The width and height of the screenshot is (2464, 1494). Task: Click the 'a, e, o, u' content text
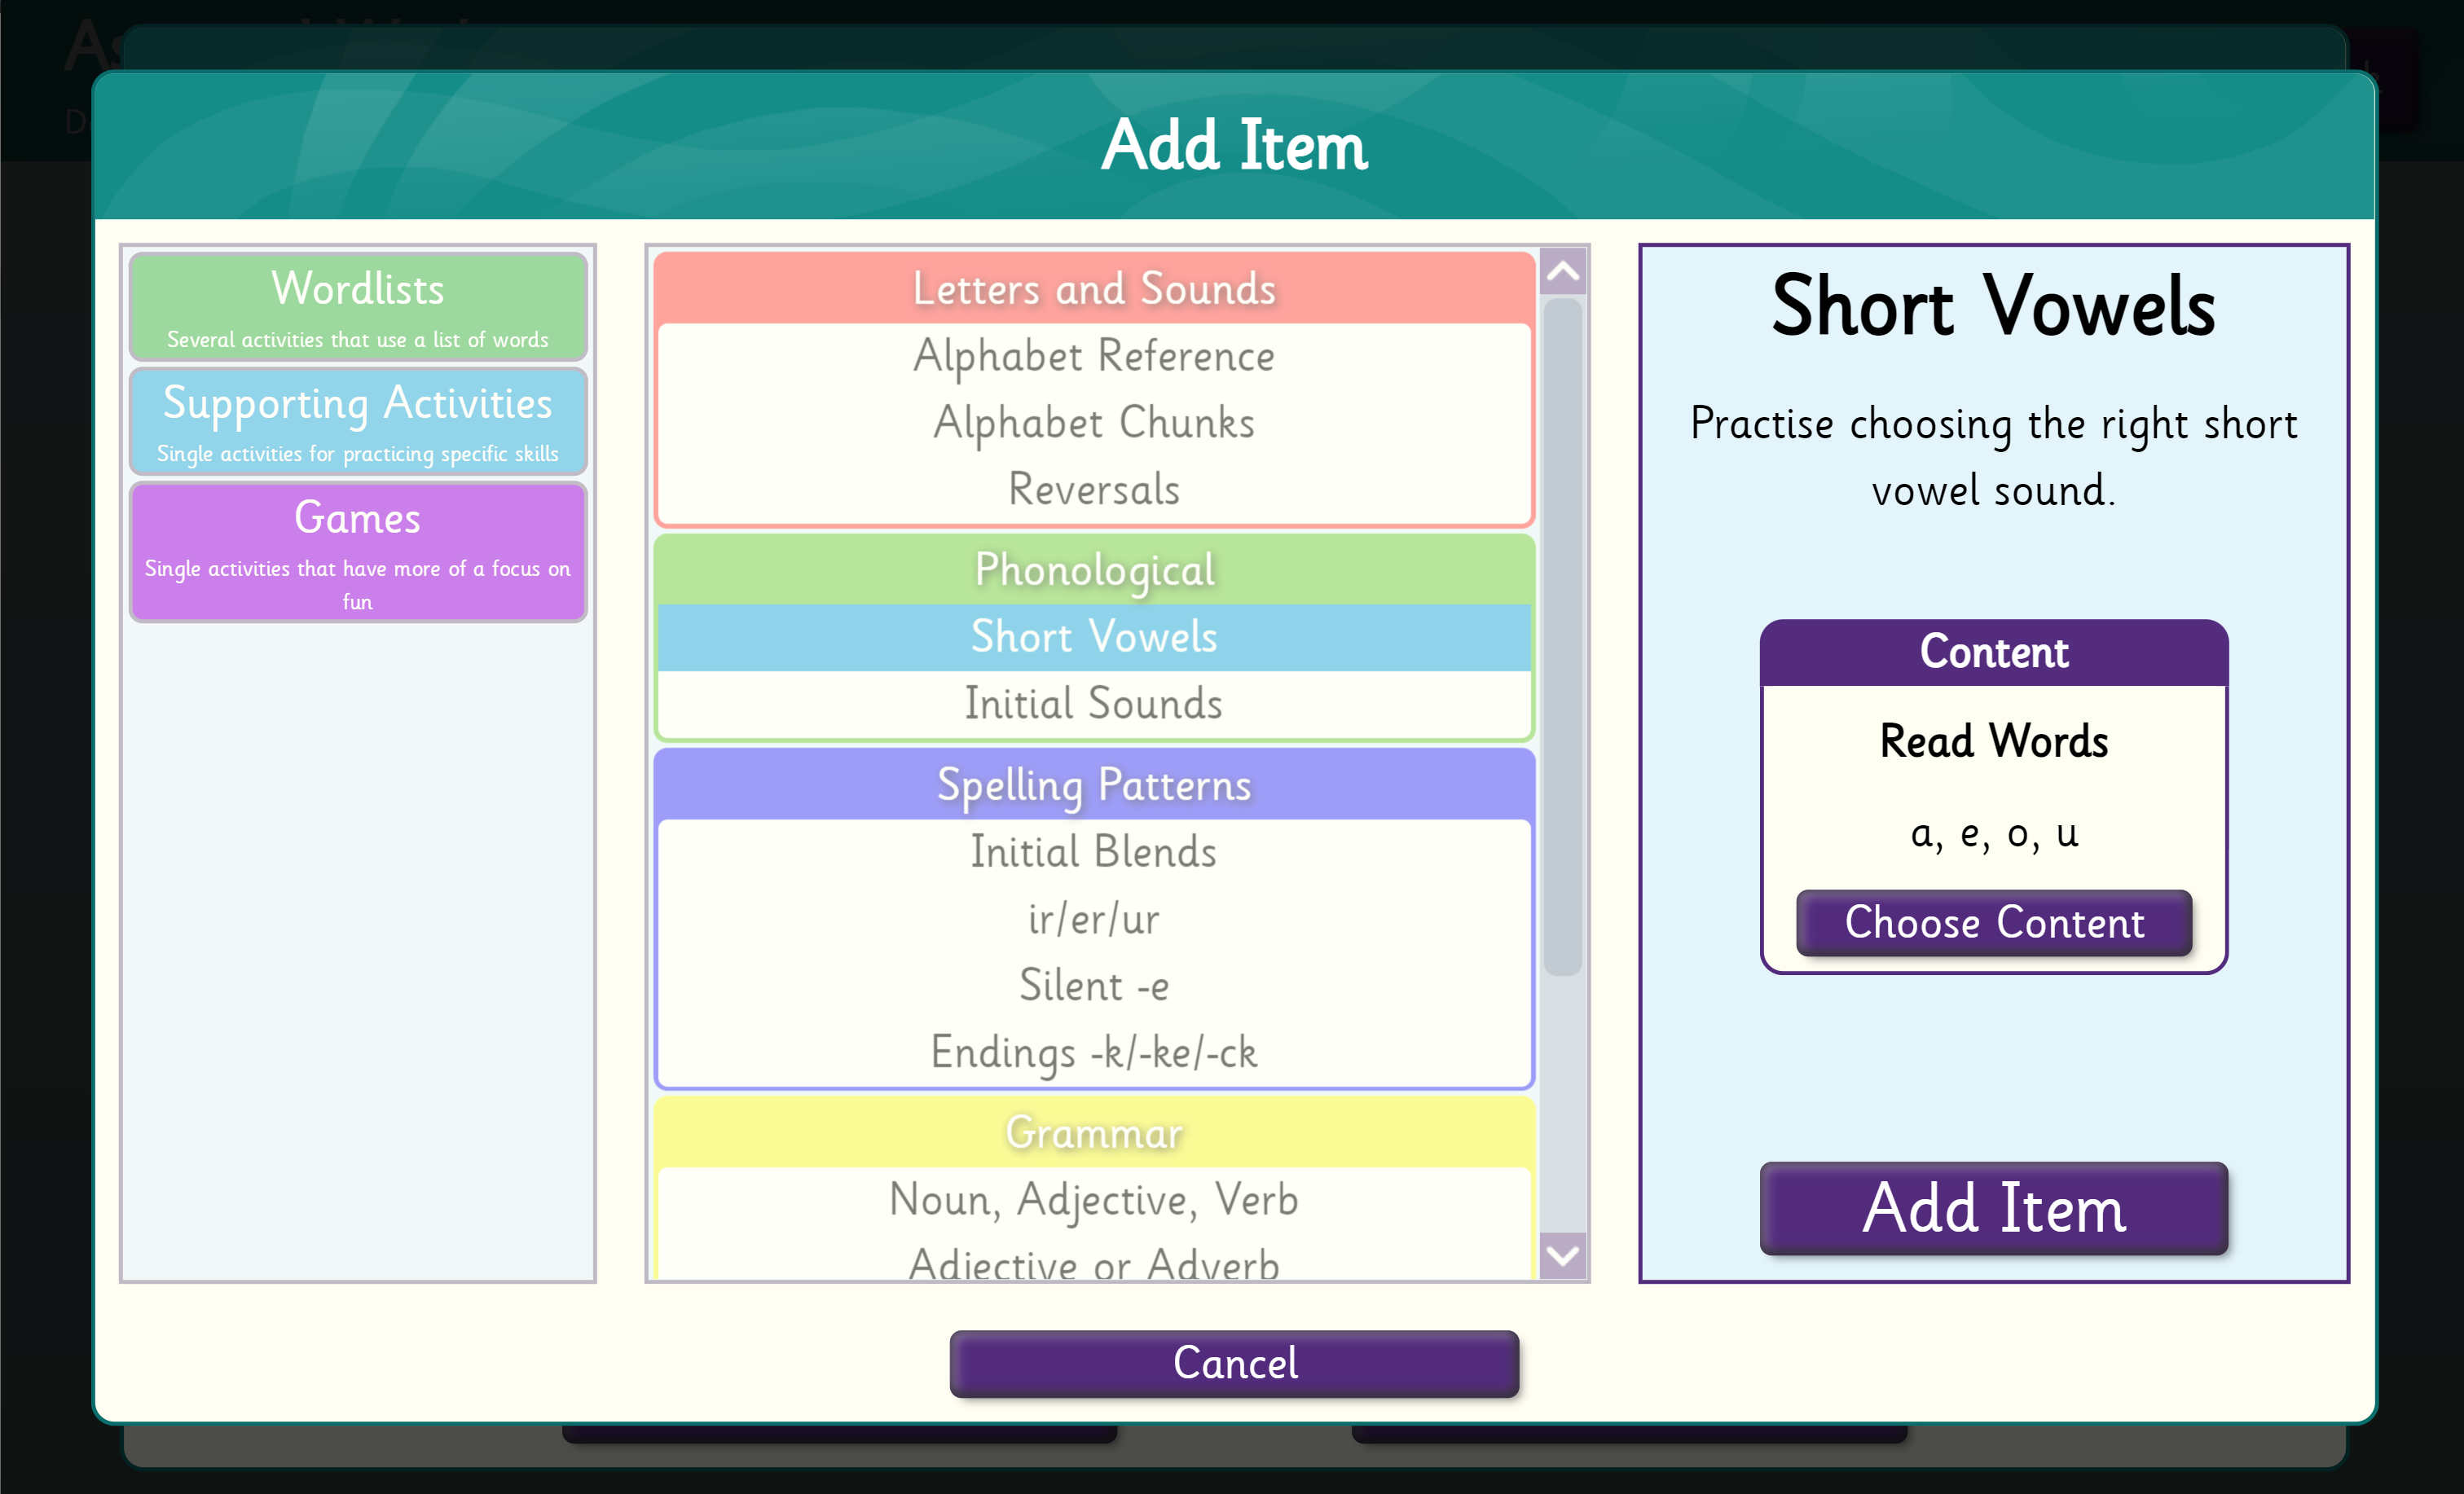point(1994,834)
